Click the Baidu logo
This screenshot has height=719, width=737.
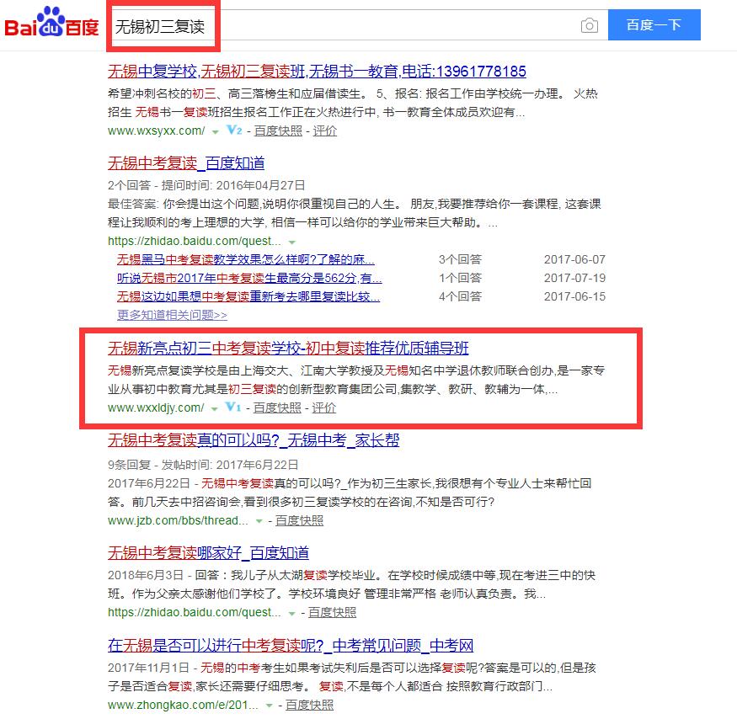tap(52, 25)
